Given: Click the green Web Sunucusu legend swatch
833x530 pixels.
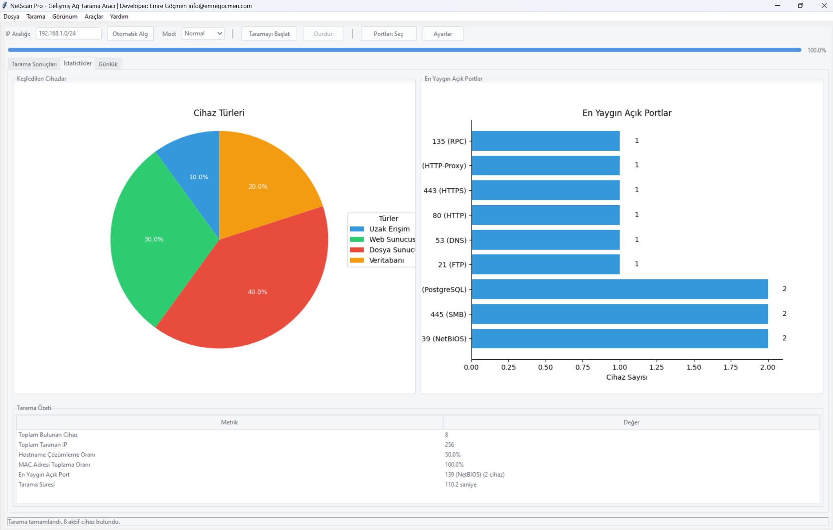Looking at the screenshot, I should tap(357, 239).
